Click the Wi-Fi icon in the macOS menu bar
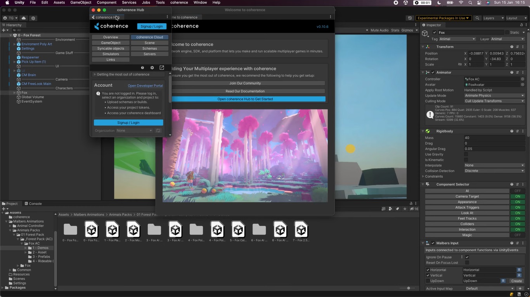 point(461,2)
